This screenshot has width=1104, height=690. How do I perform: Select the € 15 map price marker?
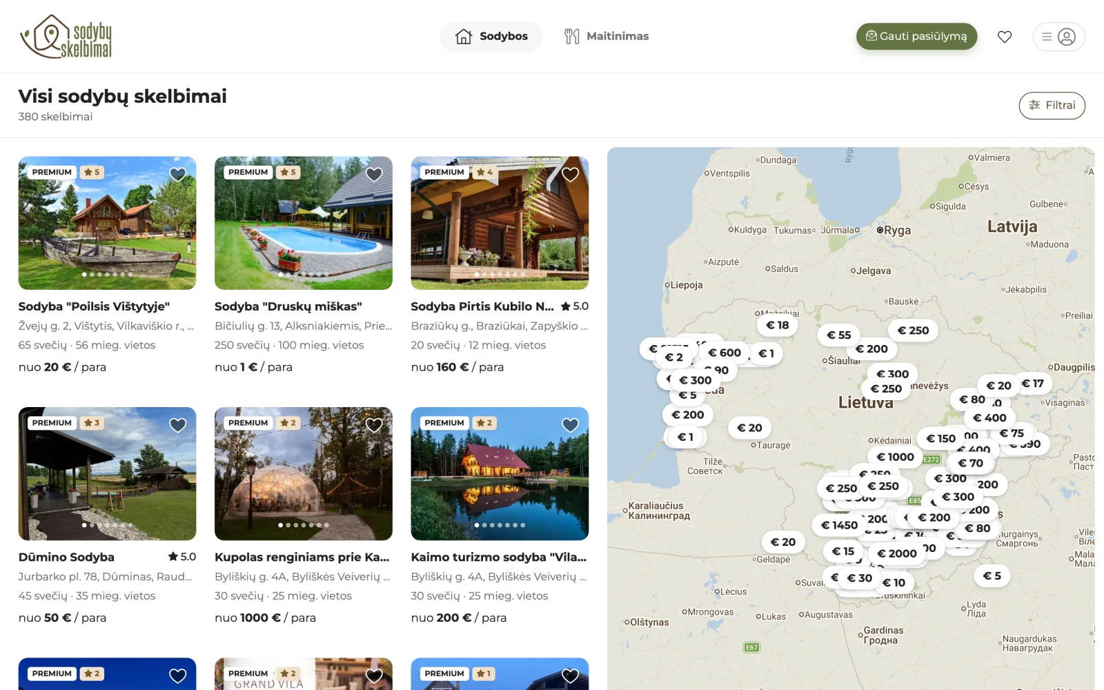[843, 551]
